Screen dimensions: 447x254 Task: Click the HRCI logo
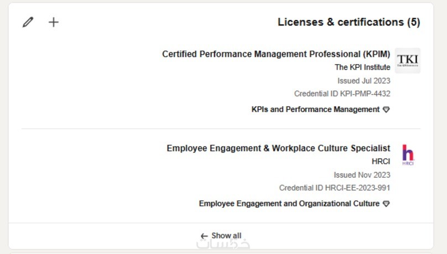click(408, 155)
